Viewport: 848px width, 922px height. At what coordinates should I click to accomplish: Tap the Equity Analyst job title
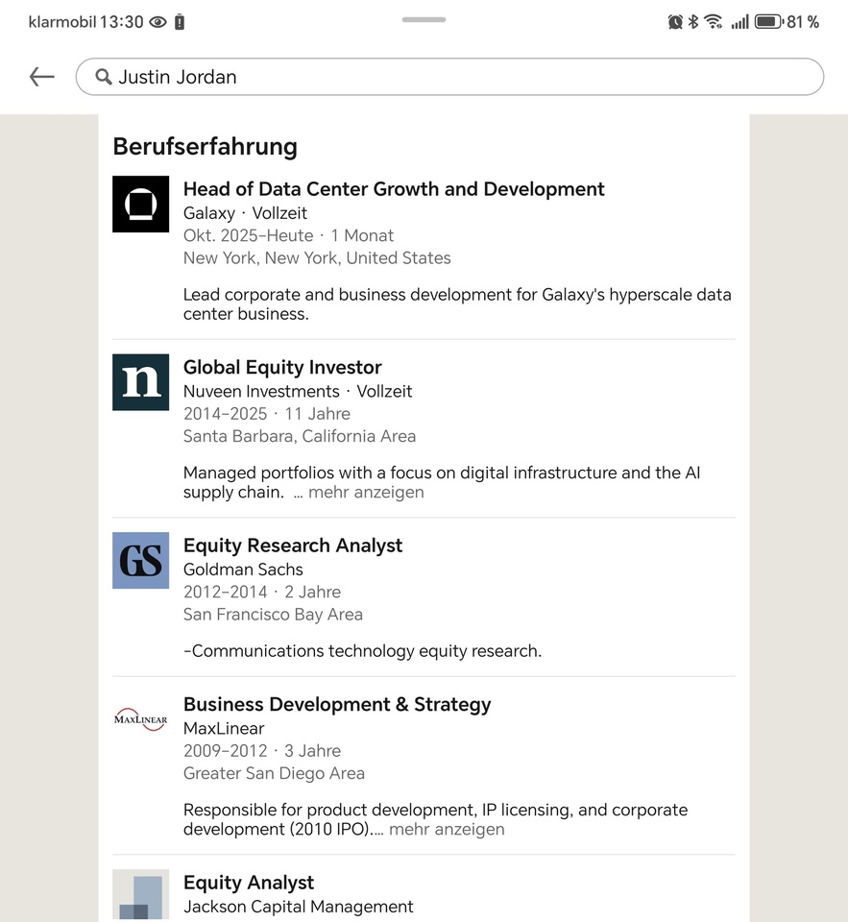click(249, 883)
